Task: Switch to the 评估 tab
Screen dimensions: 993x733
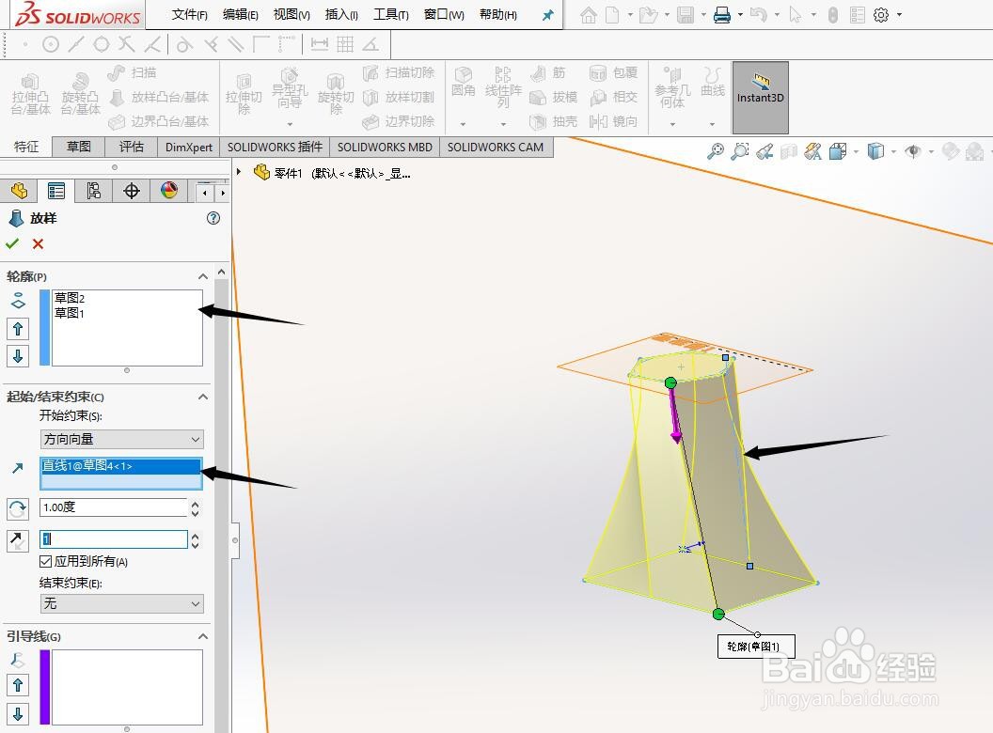Action: pyautogui.click(x=131, y=147)
